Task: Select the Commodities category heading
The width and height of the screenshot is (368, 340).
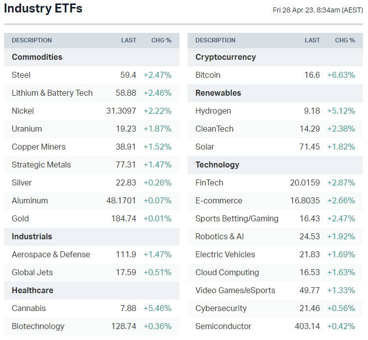Action: tap(37, 57)
